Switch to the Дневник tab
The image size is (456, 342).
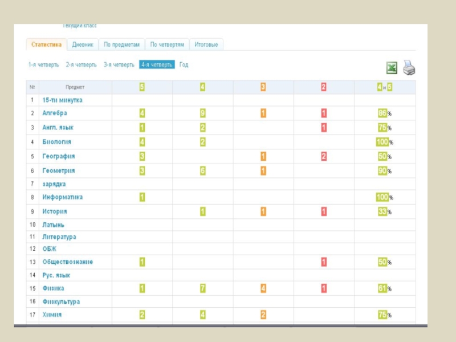[83, 44]
